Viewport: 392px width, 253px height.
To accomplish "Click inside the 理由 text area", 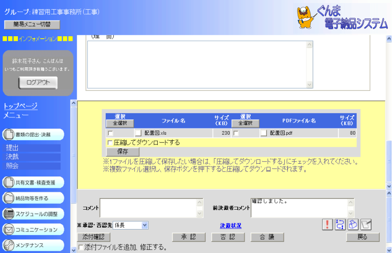I will (x=197, y=65).
